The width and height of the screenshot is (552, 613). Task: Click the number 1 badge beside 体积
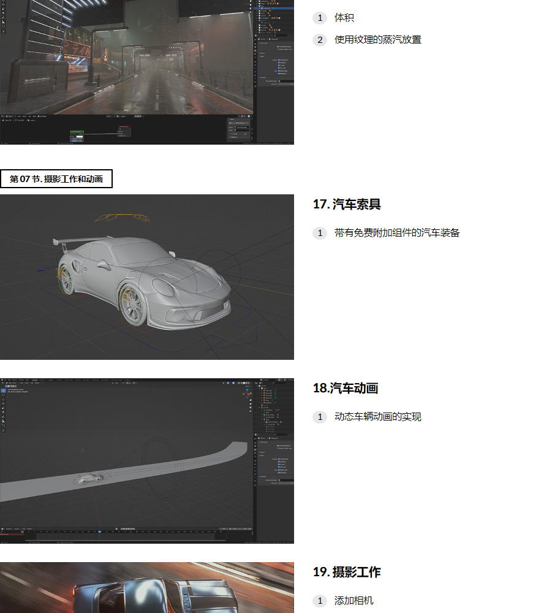[x=320, y=18]
